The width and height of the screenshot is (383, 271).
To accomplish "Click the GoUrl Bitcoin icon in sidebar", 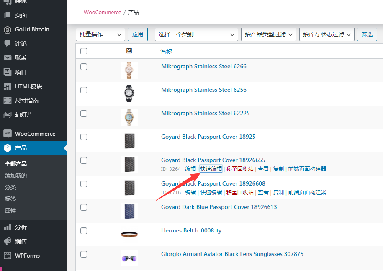I will pyautogui.click(x=8, y=30).
